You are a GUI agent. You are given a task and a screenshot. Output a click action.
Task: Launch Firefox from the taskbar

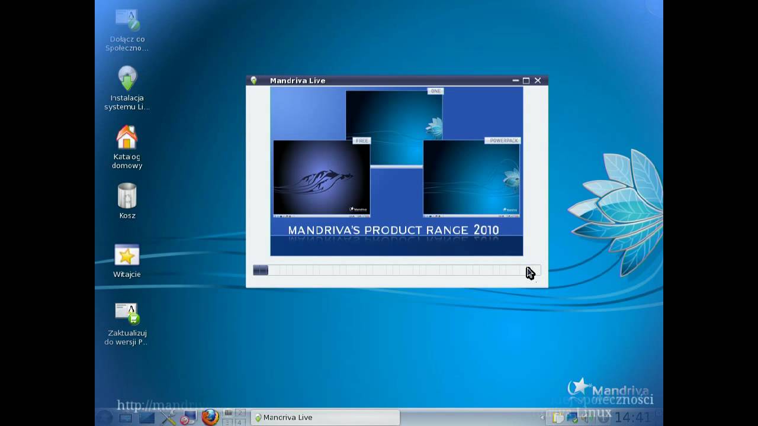point(210,417)
